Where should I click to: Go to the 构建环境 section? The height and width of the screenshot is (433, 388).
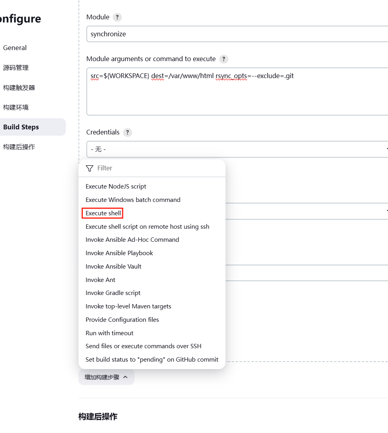pyautogui.click(x=16, y=107)
